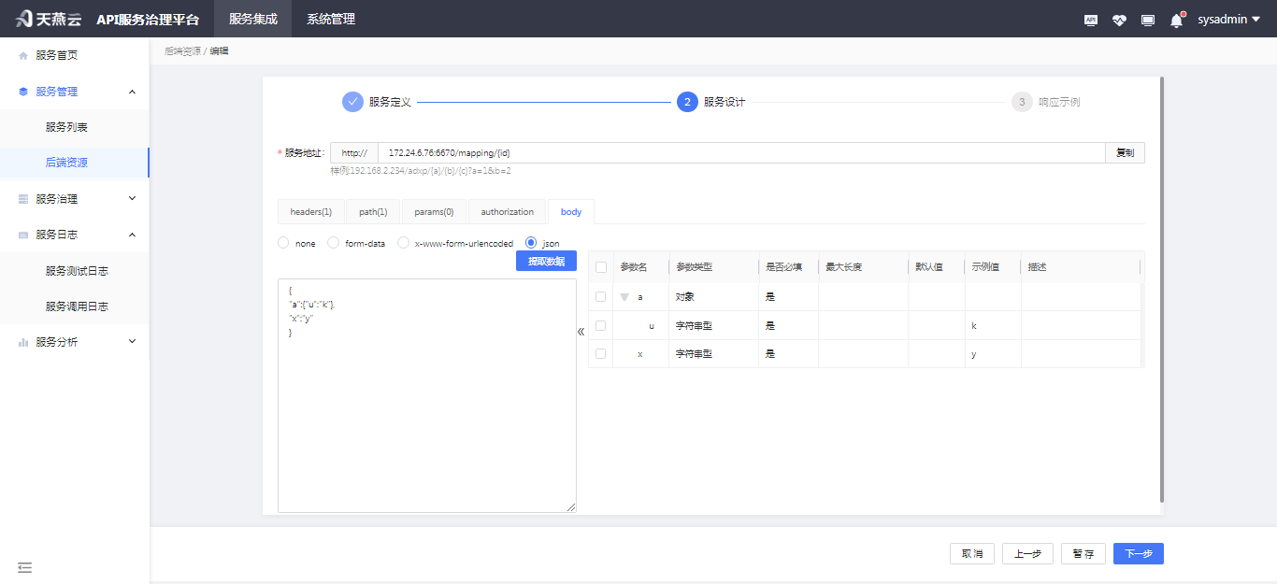The width and height of the screenshot is (1277, 584).
Task: Click the JSON textarea resize handle
Action: pos(571,507)
